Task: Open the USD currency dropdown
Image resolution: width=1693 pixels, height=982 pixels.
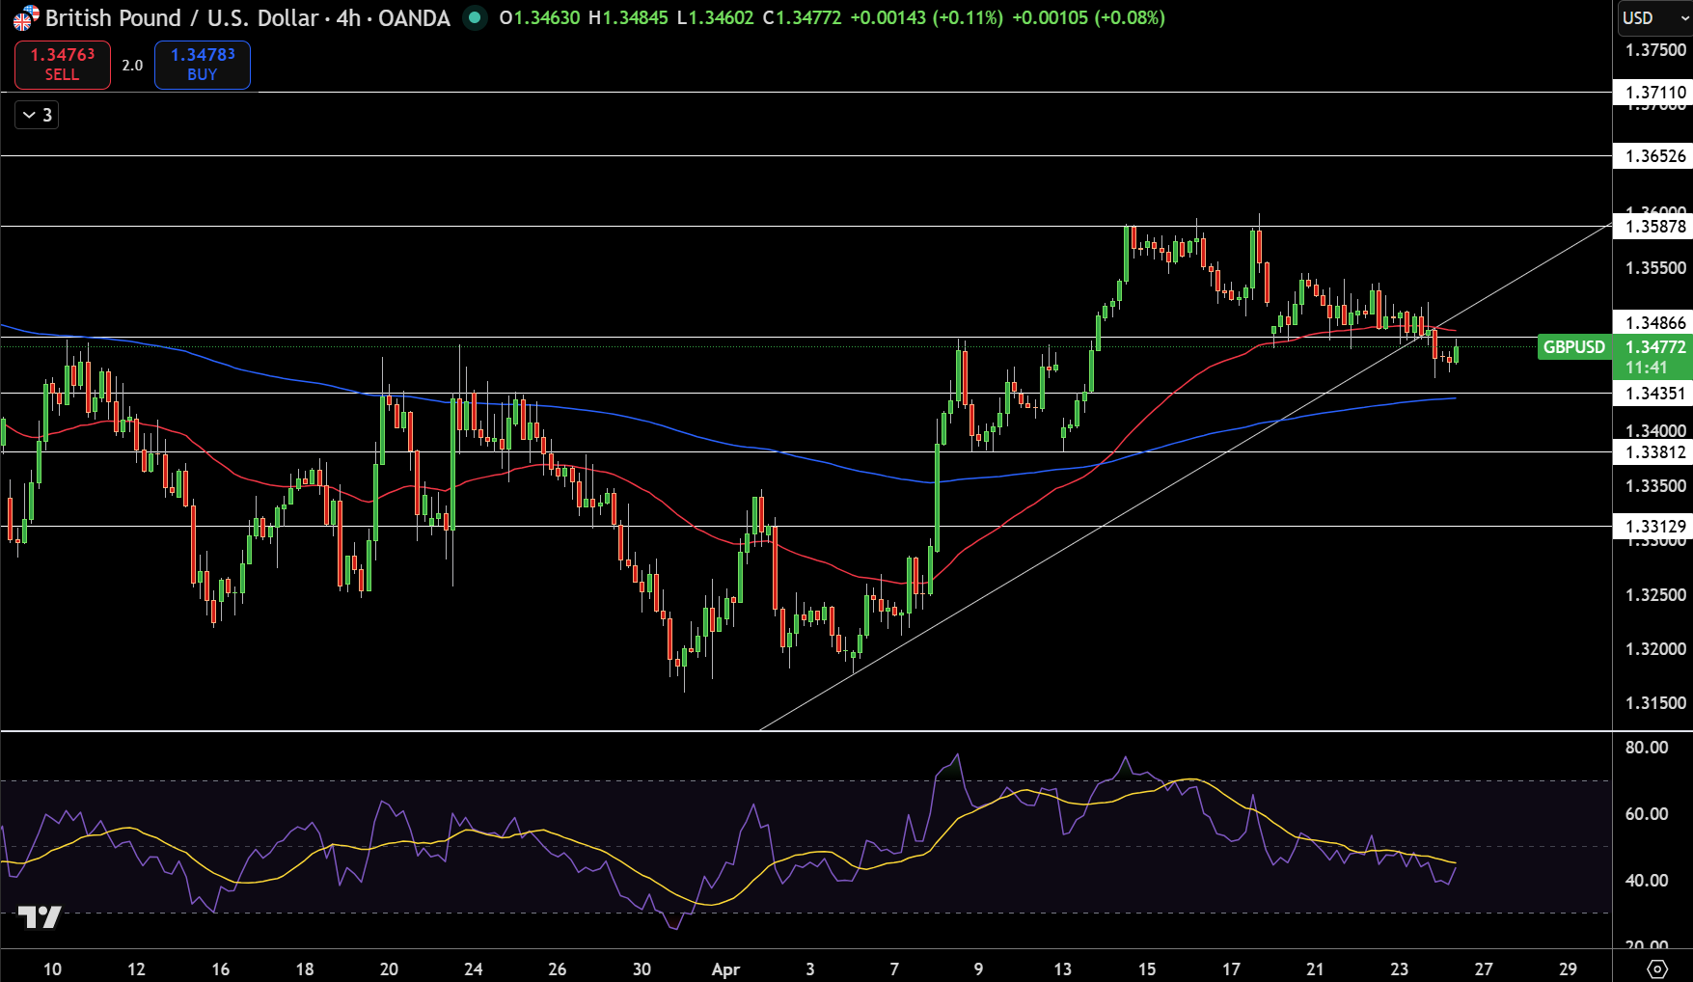Action: point(1653,17)
